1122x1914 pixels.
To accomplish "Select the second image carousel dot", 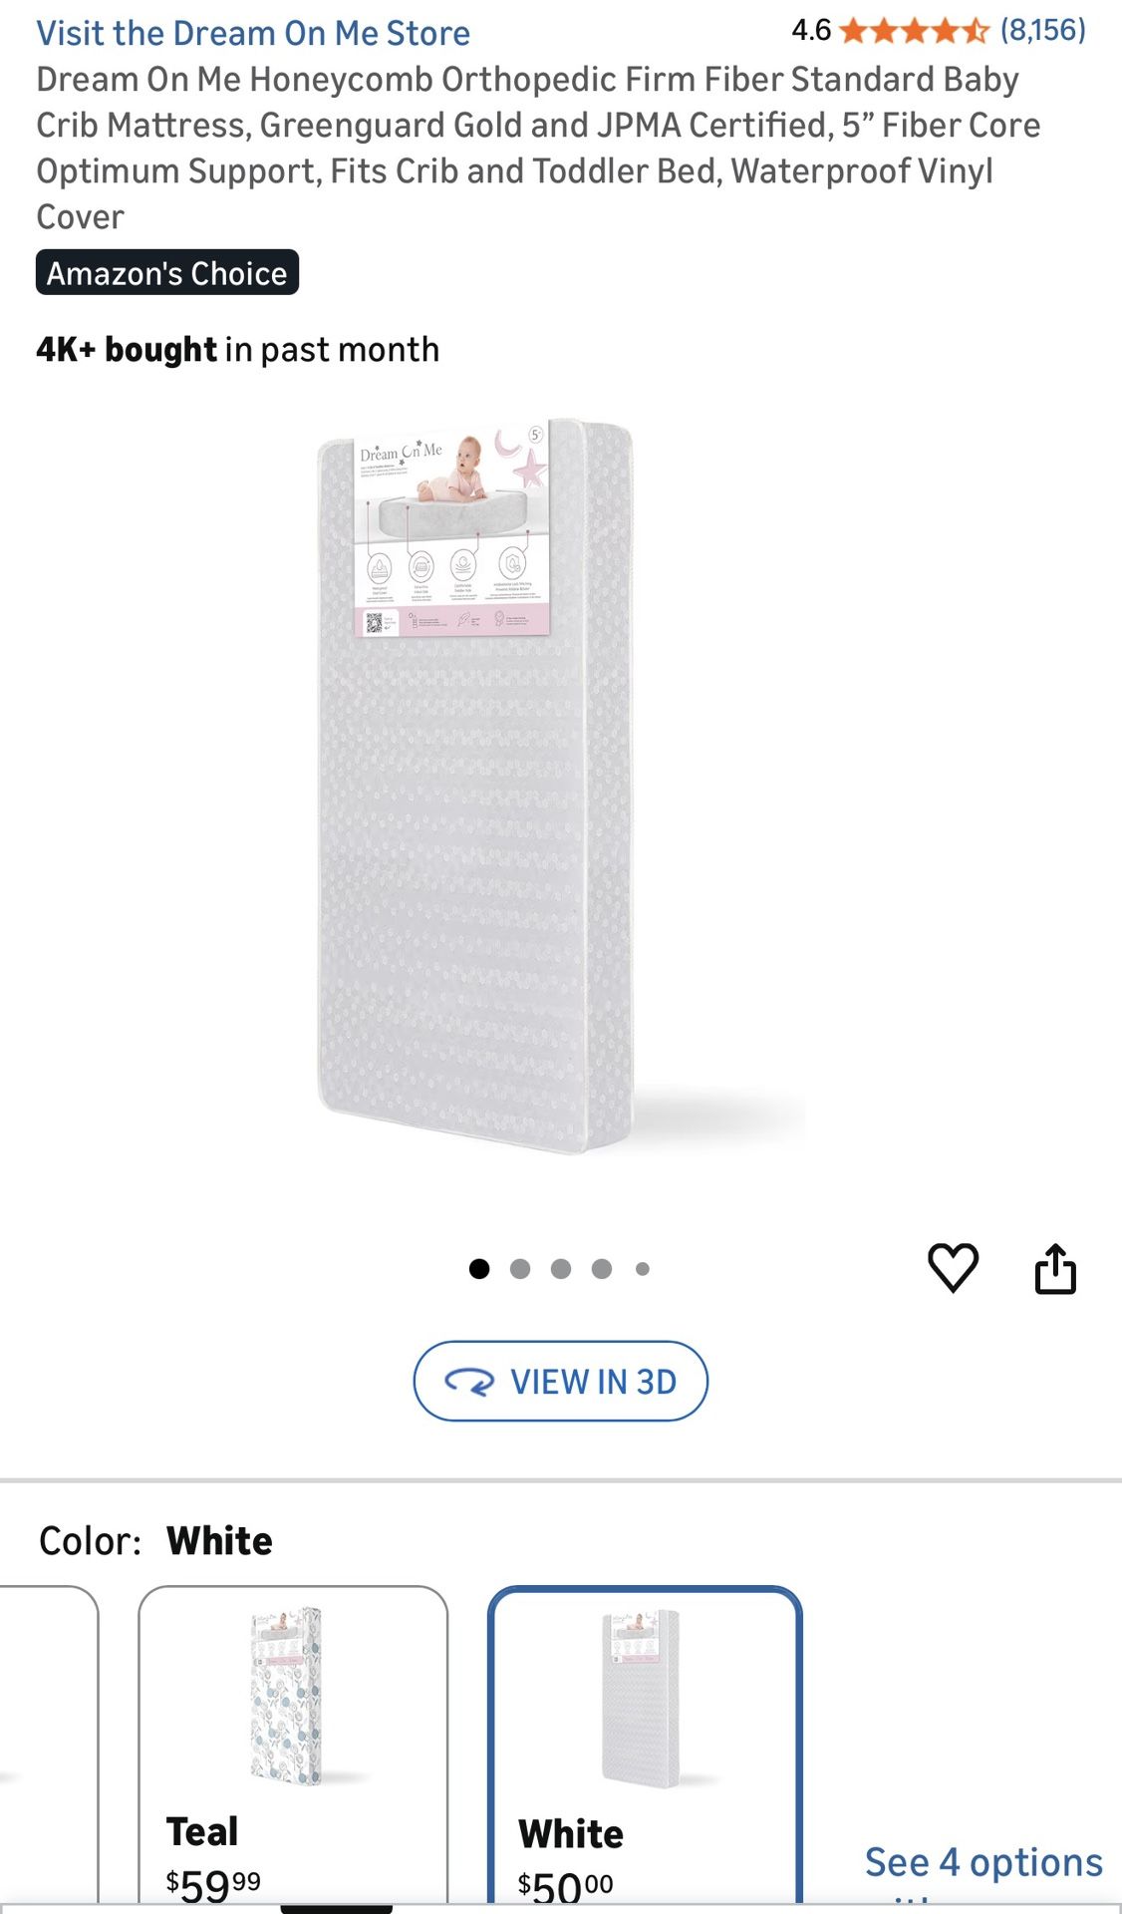I will (x=520, y=1269).
